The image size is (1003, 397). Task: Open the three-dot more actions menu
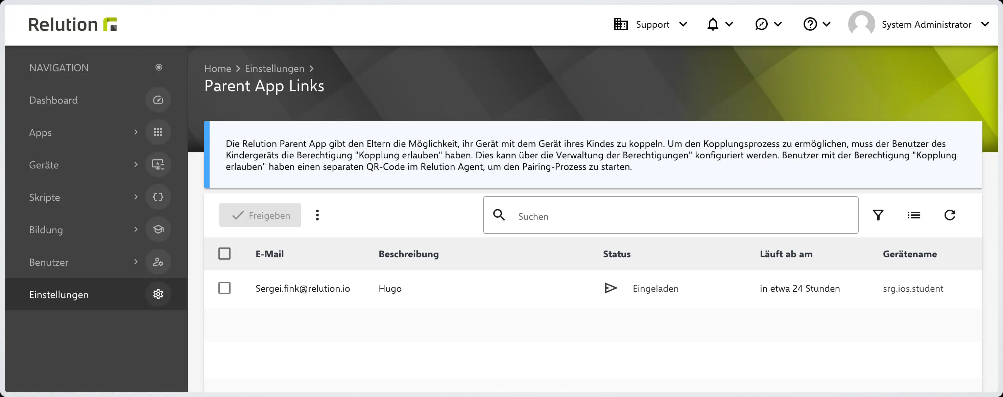pos(317,215)
